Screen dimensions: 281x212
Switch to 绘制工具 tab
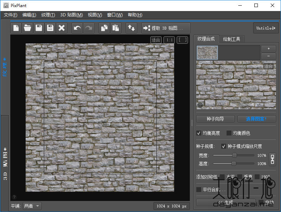click(x=231, y=39)
